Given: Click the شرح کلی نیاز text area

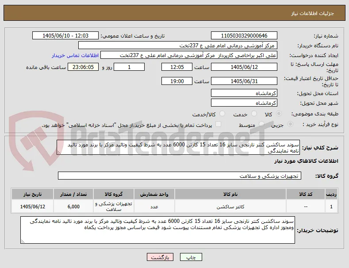Looking at the screenshot, I should 178,147.
